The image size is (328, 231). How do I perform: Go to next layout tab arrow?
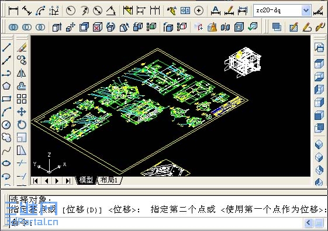pyautogui.click(x=57, y=181)
